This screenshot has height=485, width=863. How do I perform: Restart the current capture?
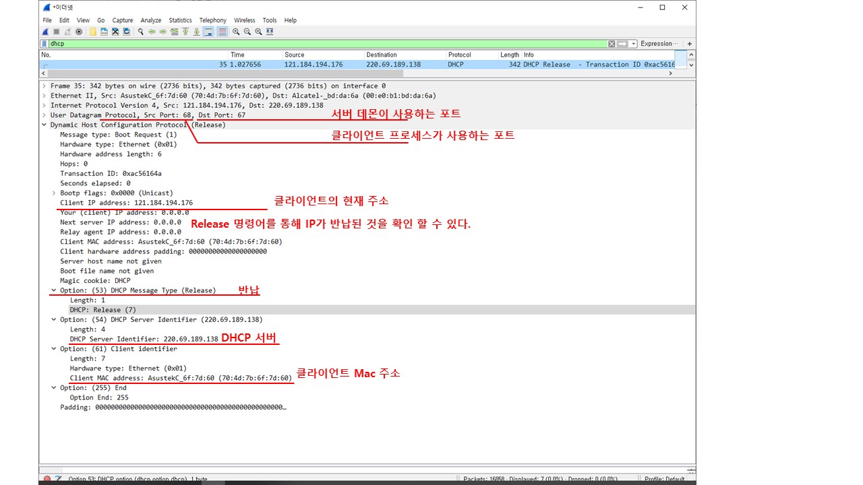[x=67, y=32]
